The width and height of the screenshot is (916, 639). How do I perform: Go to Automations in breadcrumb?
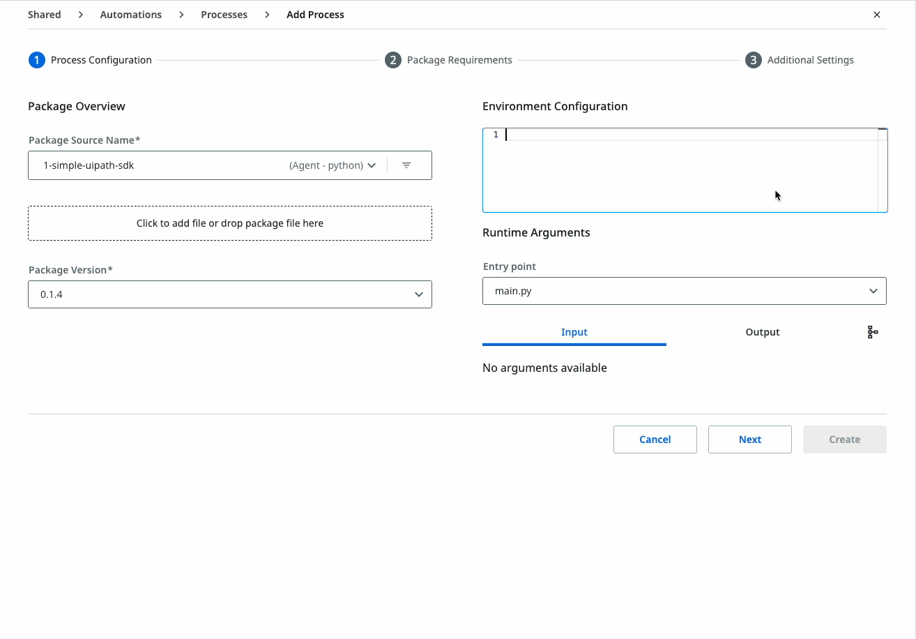[131, 15]
